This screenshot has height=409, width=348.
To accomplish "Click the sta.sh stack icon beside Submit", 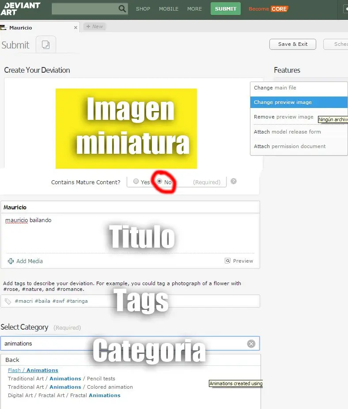I will click(46, 45).
